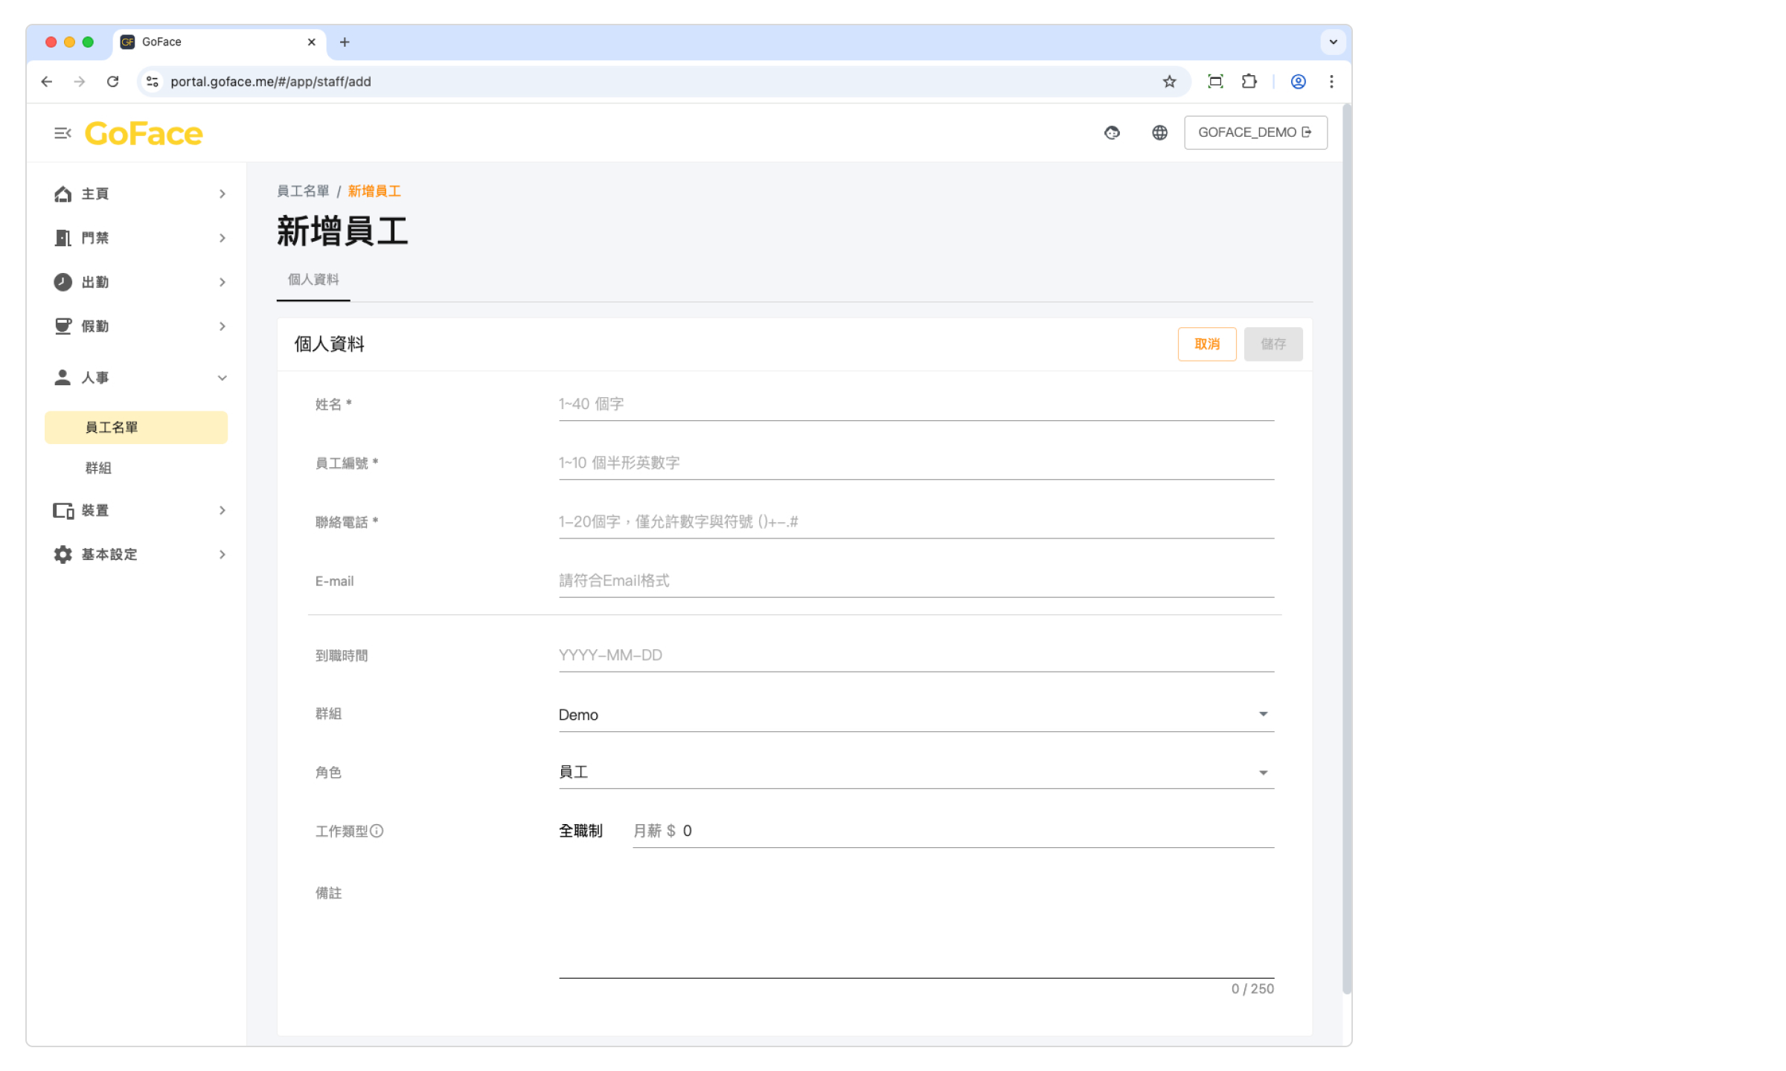Screen dimensions: 1786x1071
Task: Collapse the sidebar with the menu icon
Action: click(63, 133)
